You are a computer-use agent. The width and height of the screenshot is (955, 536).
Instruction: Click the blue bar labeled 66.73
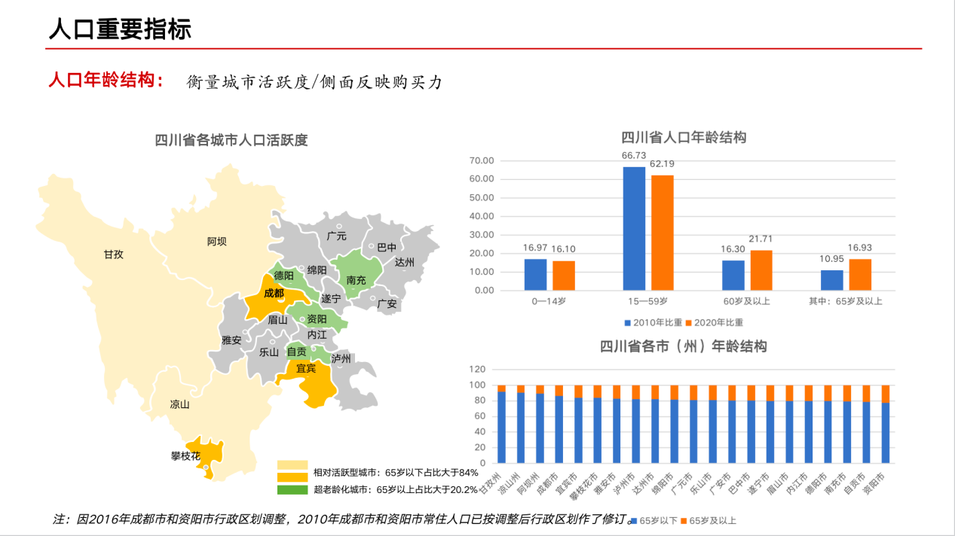click(x=634, y=228)
